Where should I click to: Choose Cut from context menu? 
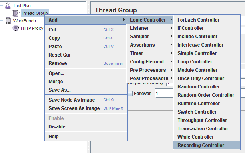point(85,30)
